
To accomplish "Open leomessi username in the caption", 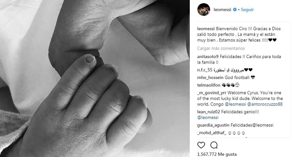I will coord(206,29).
